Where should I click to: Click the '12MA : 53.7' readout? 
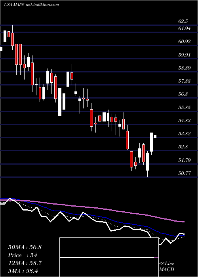click(25, 263)
